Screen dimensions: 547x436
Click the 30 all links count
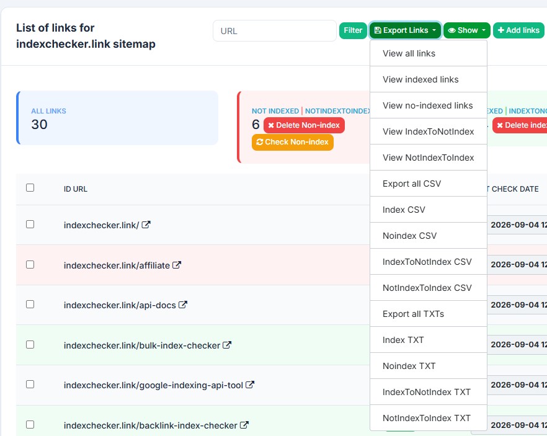pos(39,125)
